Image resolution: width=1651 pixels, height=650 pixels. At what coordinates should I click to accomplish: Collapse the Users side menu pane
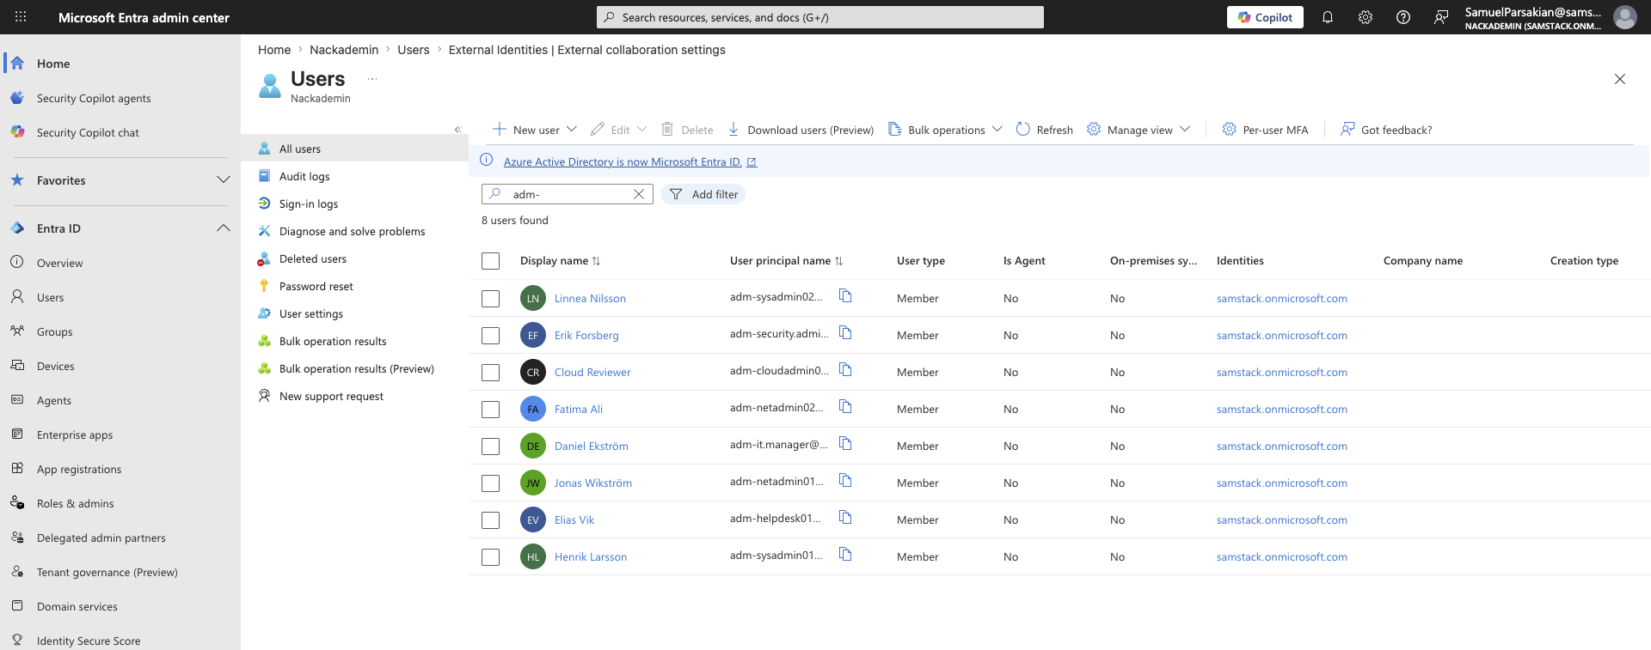click(457, 130)
